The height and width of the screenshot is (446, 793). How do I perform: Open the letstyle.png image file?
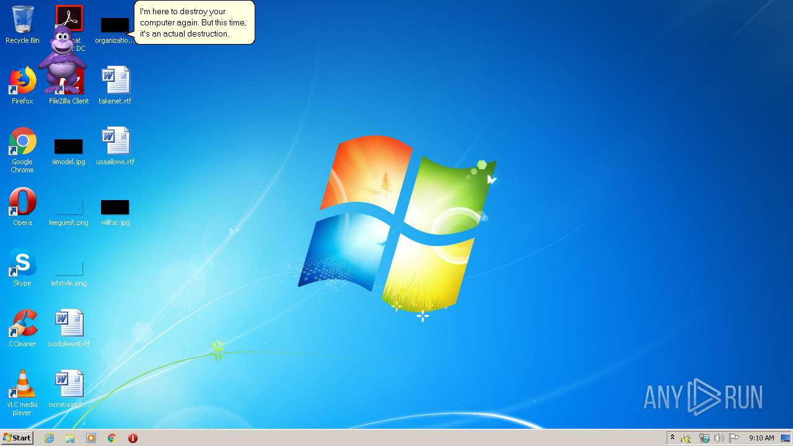(69, 273)
